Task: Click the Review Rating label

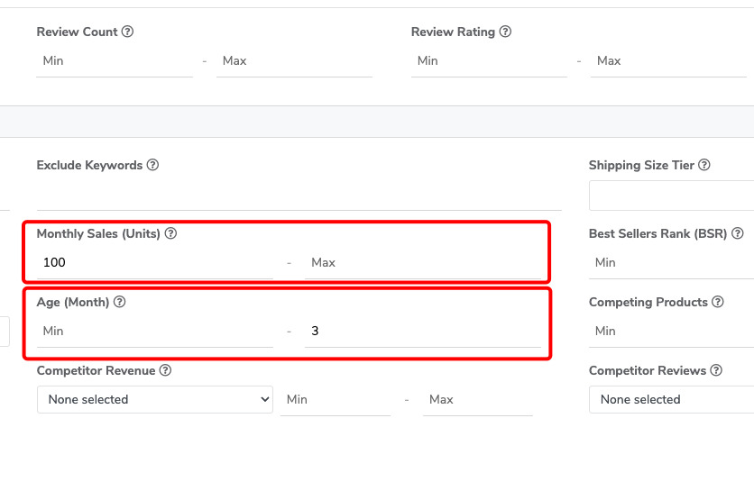Action: click(x=453, y=32)
